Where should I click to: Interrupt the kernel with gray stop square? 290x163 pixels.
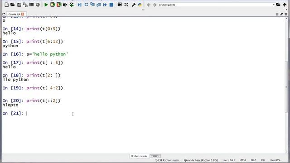click(277, 14)
